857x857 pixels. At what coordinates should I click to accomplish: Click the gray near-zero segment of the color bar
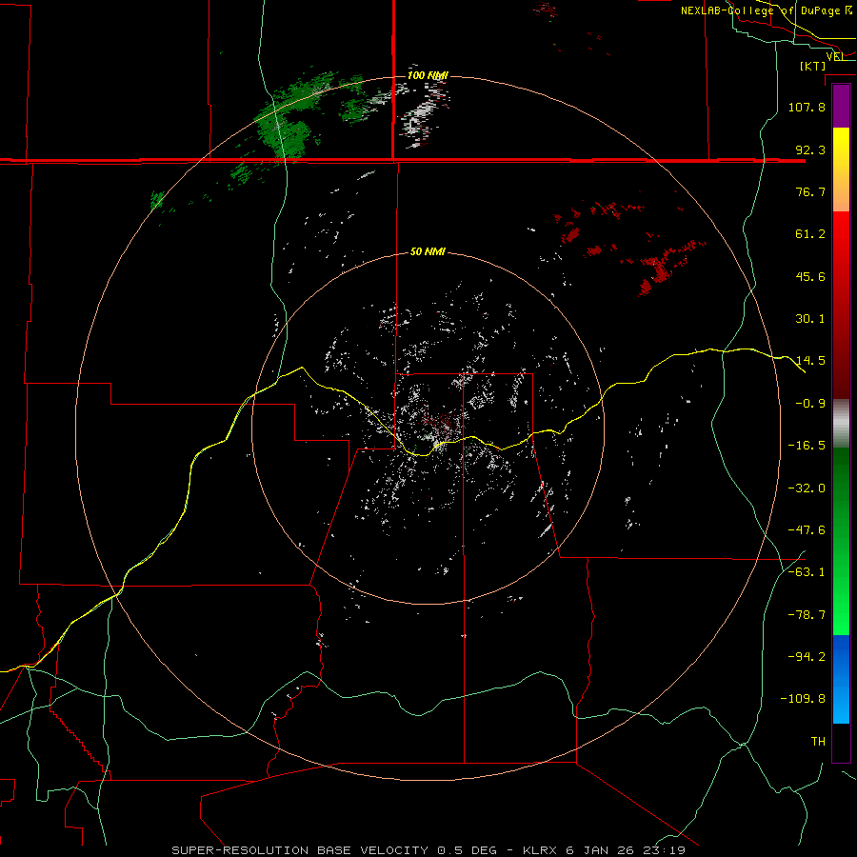841,424
